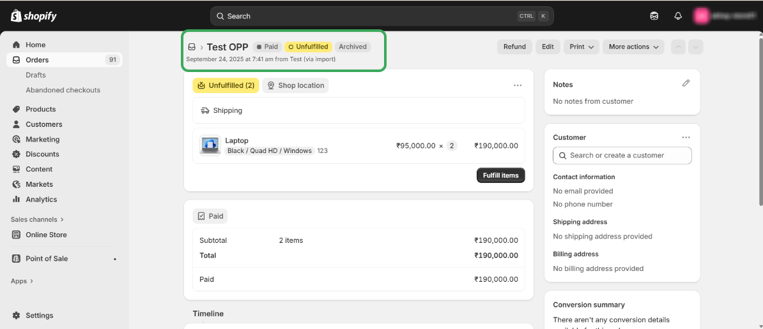The height and width of the screenshot is (329, 763).
Task: Click the Refund button
Action: point(514,47)
